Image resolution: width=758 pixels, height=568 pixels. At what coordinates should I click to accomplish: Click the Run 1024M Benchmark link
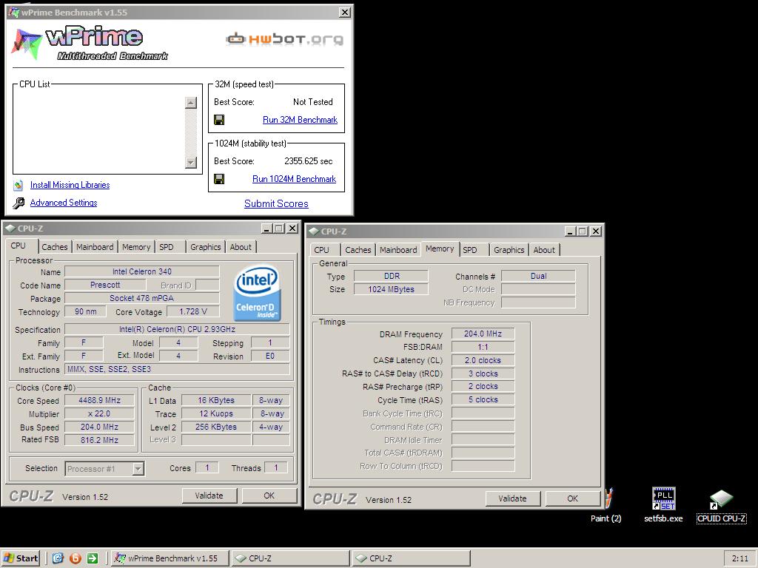(294, 179)
